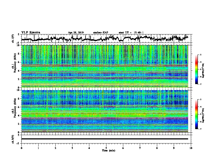This screenshot has width=215, height=166.
Task: Click the "-3" label on ch.1 colorbar
Action: pyautogui.click(x=200, y=55)
